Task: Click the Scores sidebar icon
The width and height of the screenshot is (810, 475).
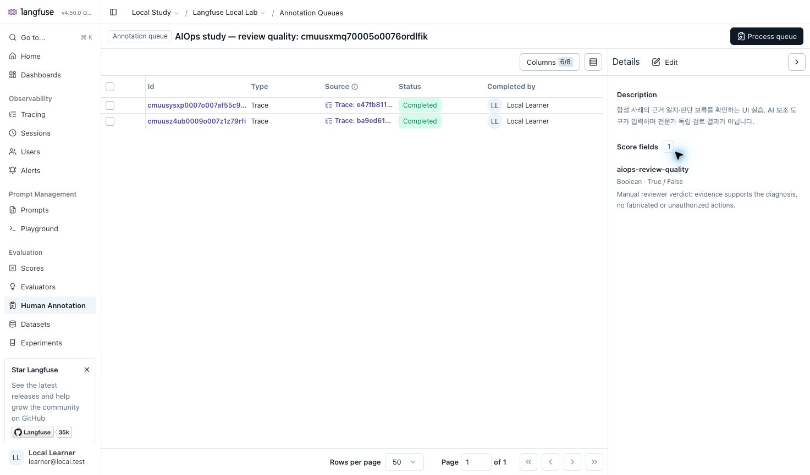Action: click(x=13, y=268)
